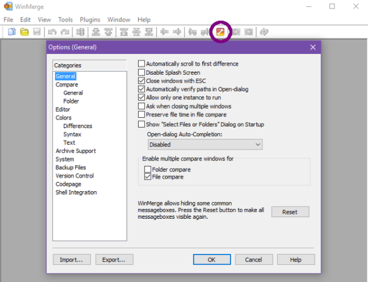The height and width of the screenshot is (282, 368).
Task: Click the Refresh icon in toolbar
Action: click(264, 31)
